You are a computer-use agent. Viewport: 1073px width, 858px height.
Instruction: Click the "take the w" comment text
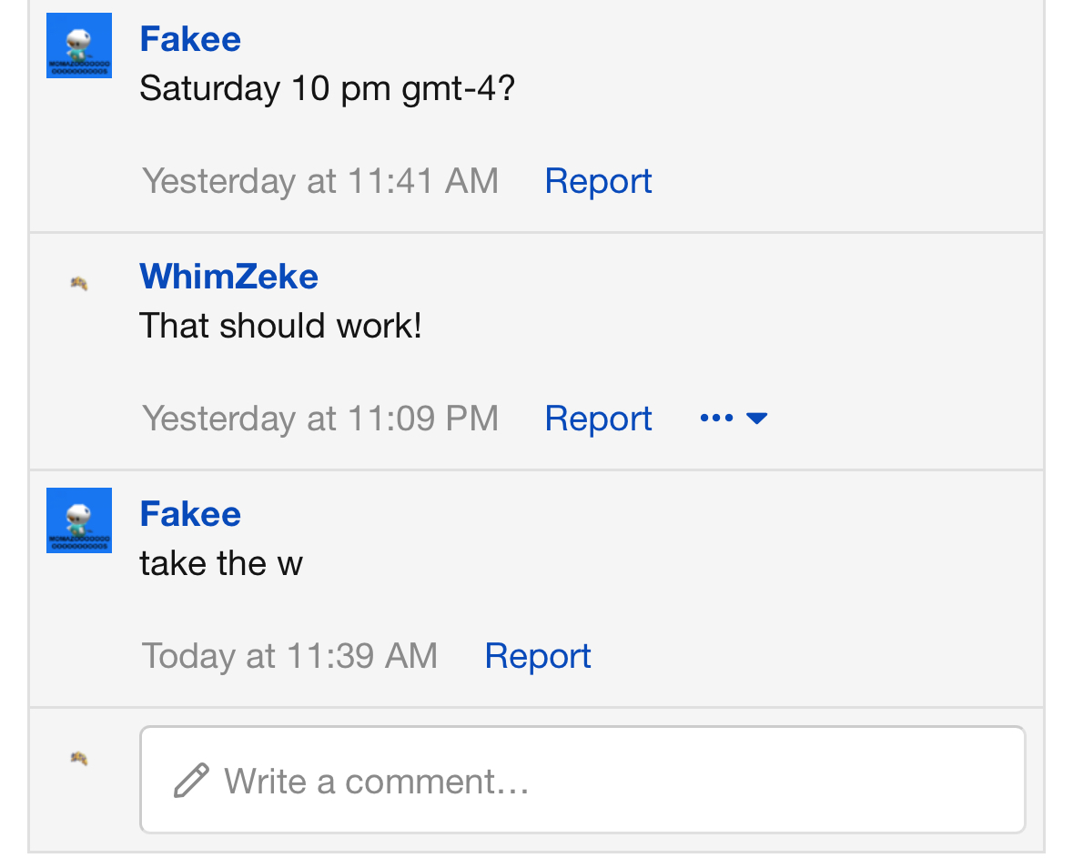coord(221,564)
